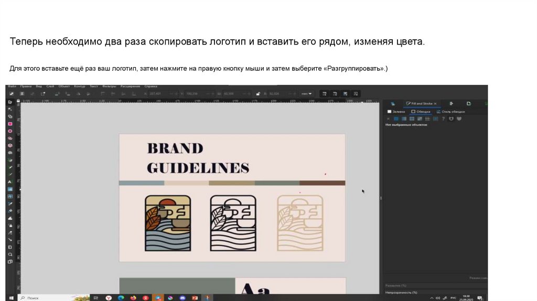Click the brown color bar segment
The width and height of the screenshot is (537, 301).
(x=322, y=183)
